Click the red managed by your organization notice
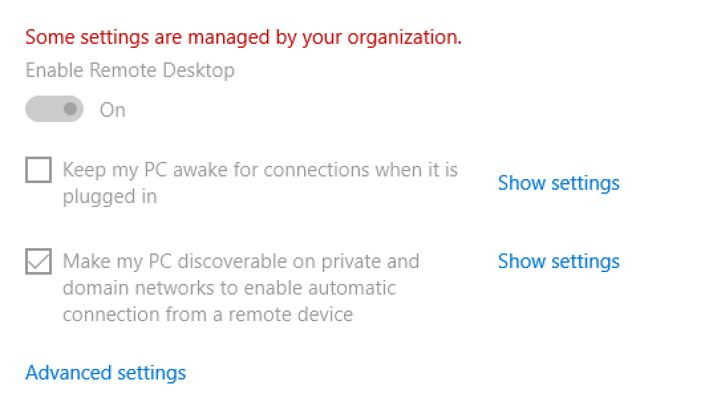This screenshot has height=414, width=713. tap(243, 37)
